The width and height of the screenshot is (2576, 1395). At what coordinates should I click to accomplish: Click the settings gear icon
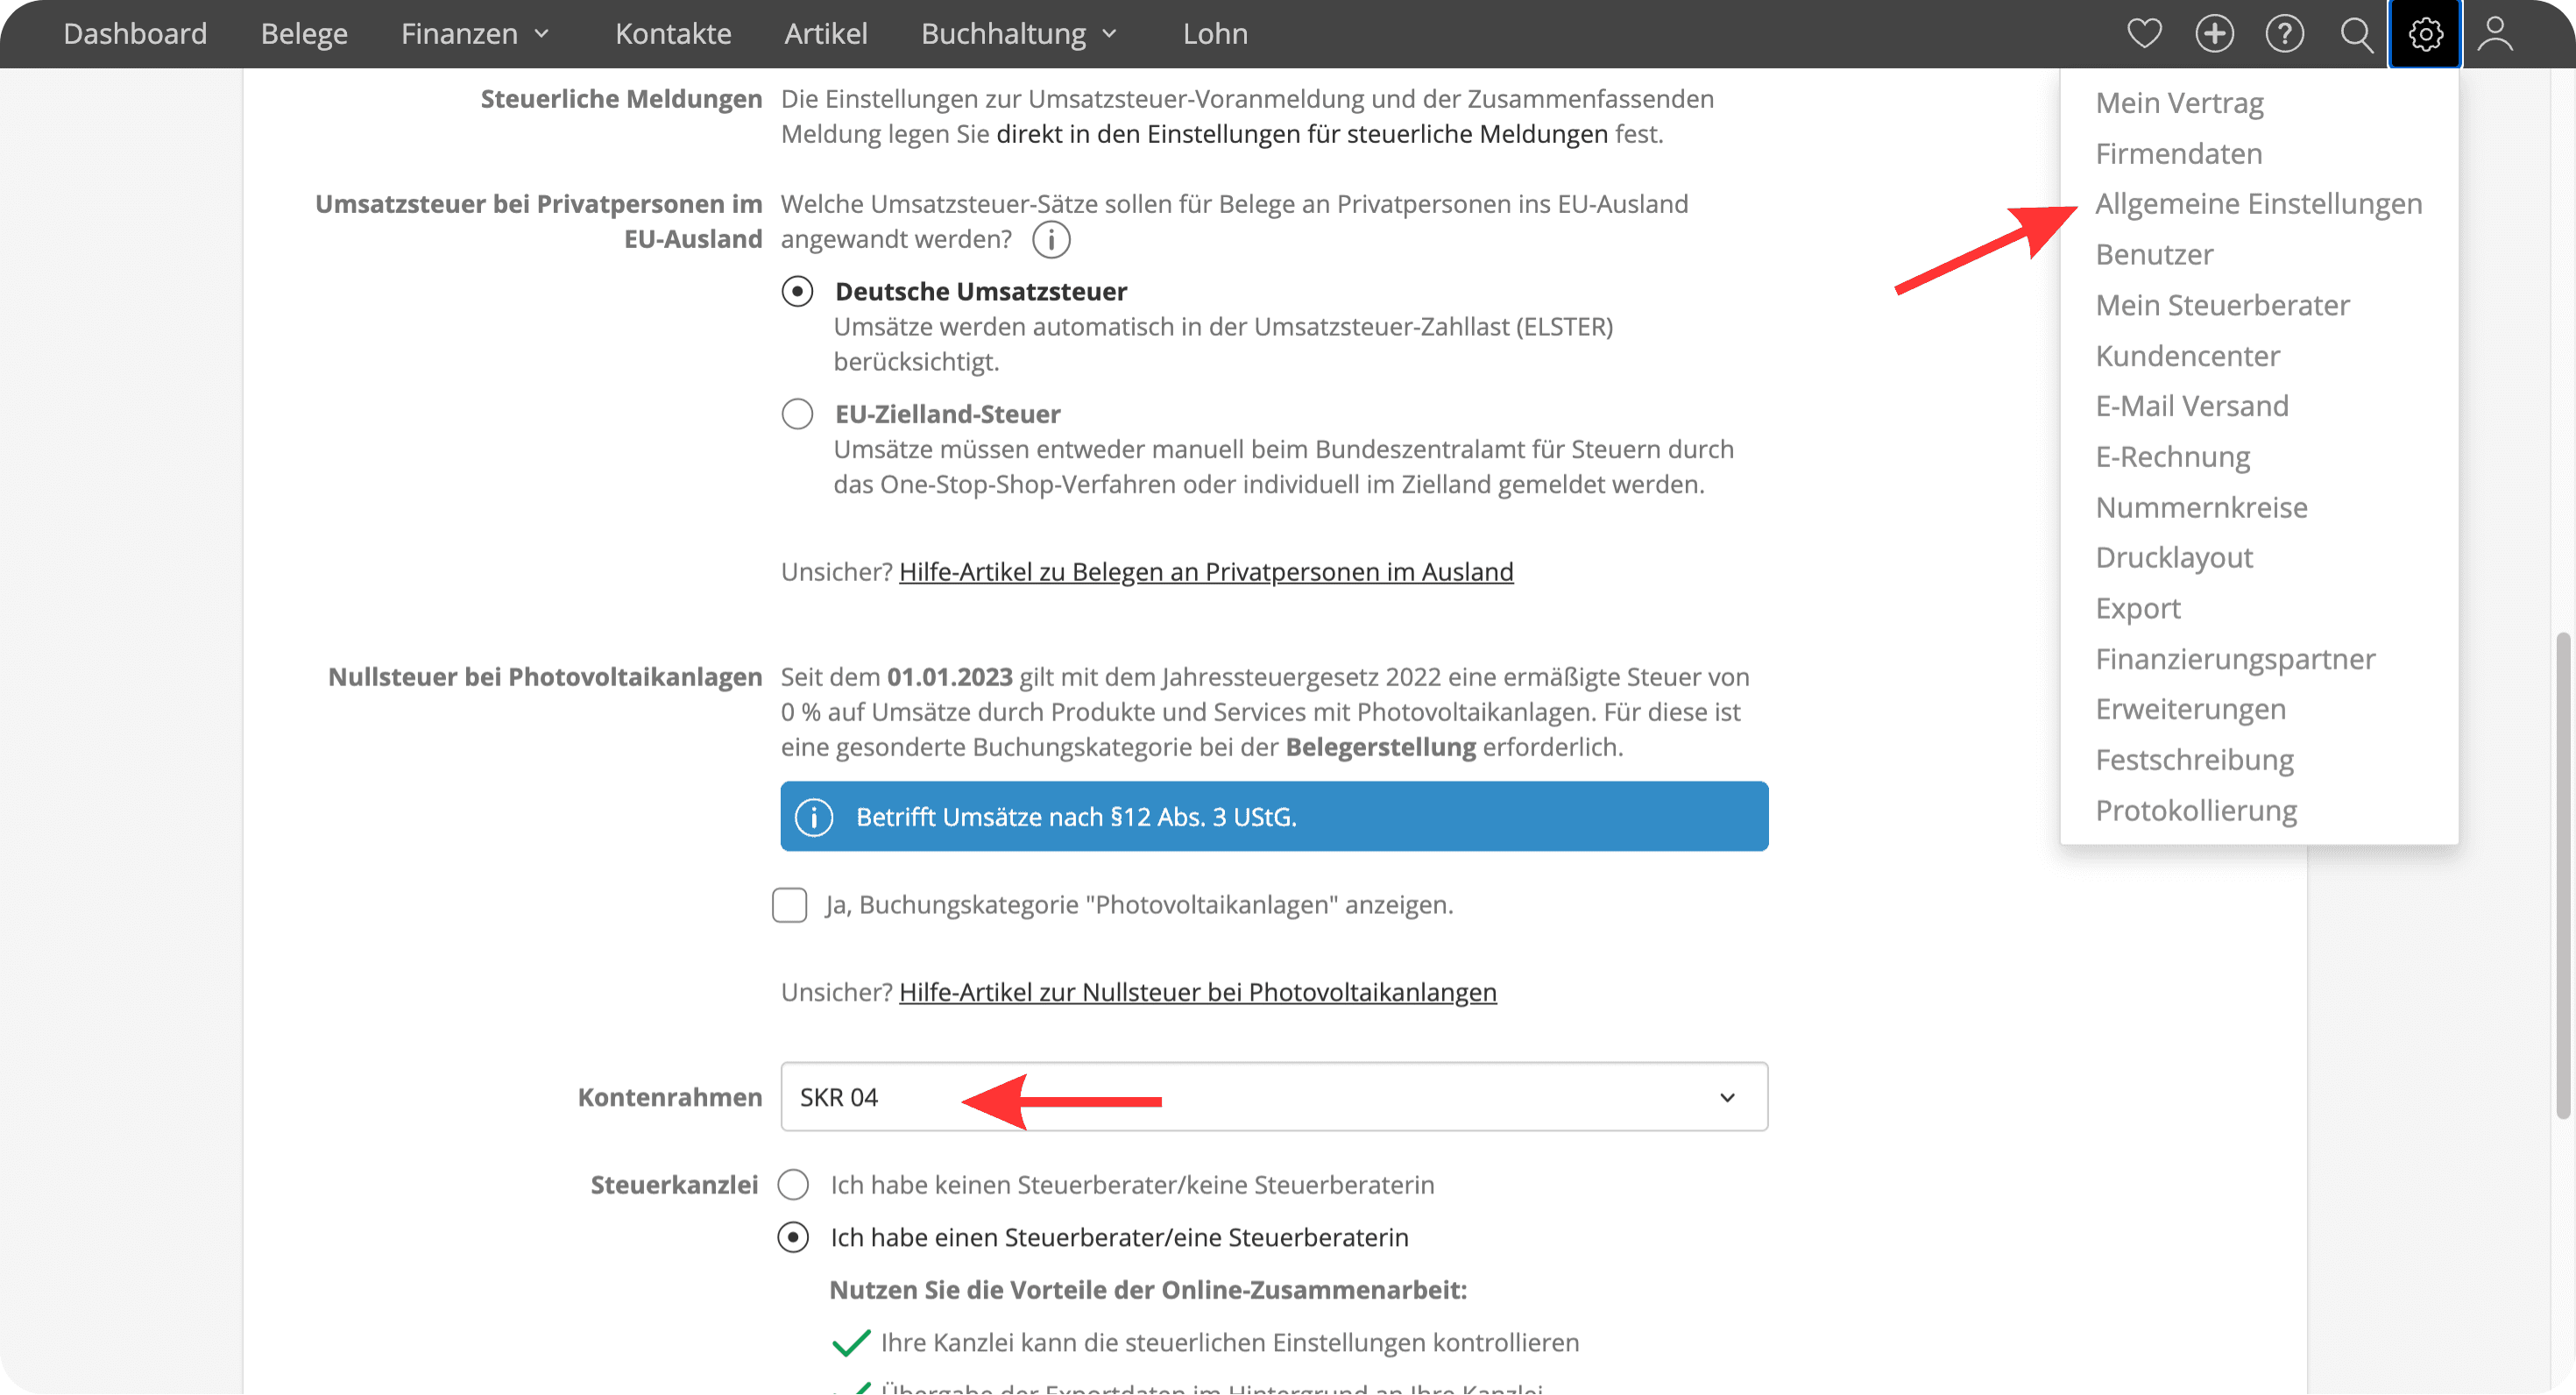tap(2425, 34)
